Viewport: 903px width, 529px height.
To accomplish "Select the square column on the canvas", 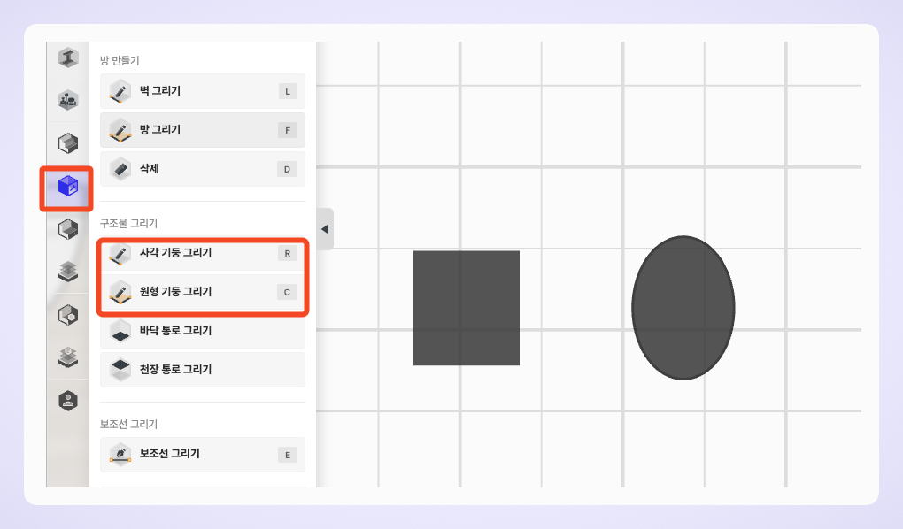I will tap(467, 308).
